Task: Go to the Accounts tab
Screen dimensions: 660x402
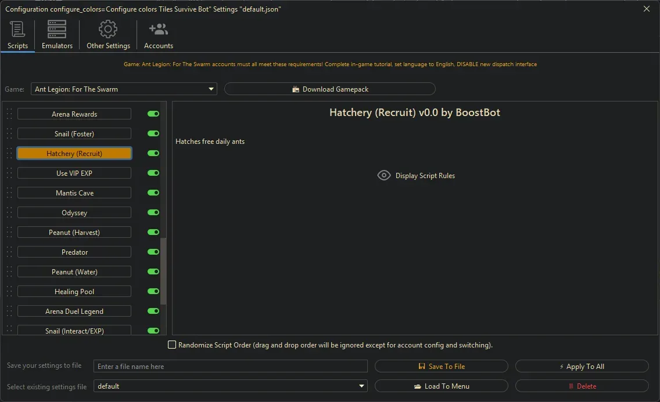Action: pos(158,35)
